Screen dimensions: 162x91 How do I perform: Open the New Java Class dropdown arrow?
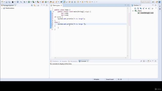(x=48, y=2)
